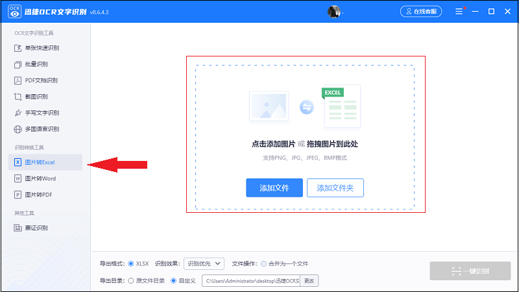Click the 识别转换工具 section header
This screenshot has height=292, width=519.
[x=29, y=147]
